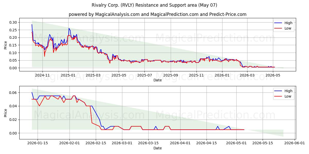Click the blue High line swatch in the top legend

pos(278,23)
